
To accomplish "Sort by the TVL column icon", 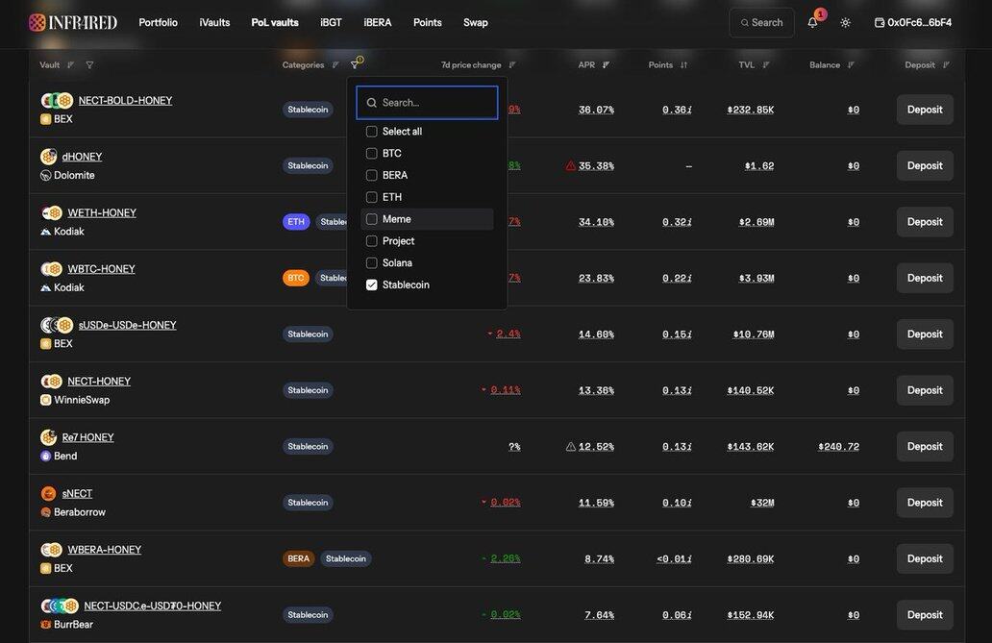I will (x=766, y=65).
